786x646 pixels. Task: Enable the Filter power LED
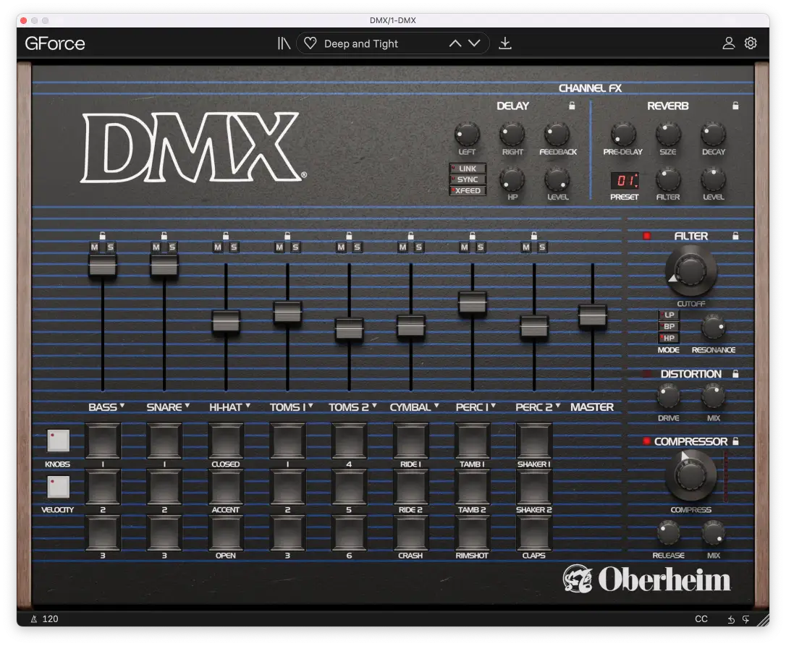(x=646, y=236)
